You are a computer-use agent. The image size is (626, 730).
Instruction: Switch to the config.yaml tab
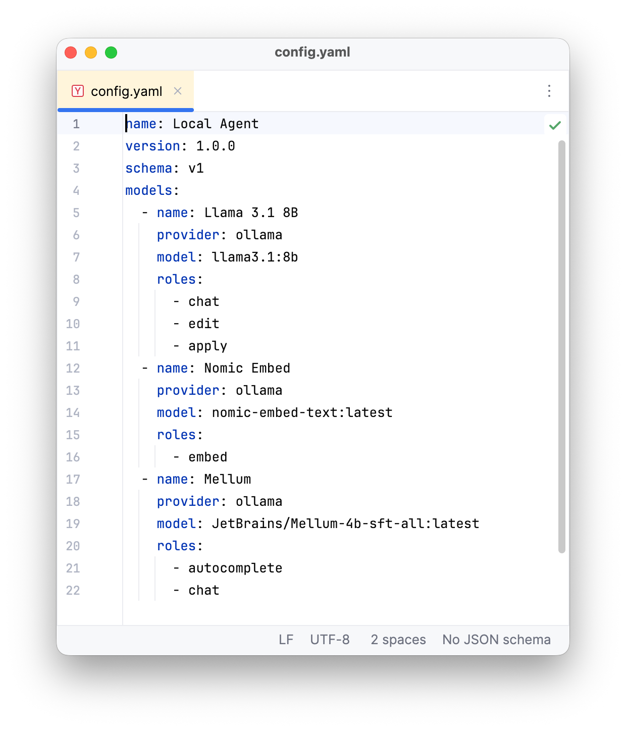[126, 91]
